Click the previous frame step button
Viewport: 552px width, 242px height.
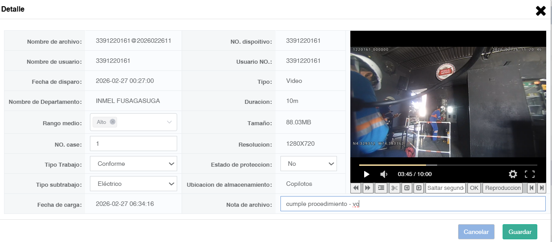coord(406,188)
